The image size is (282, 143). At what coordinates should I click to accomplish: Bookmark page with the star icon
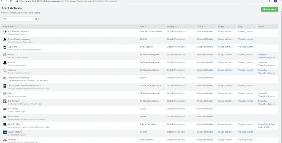click(x=269, y=1)
